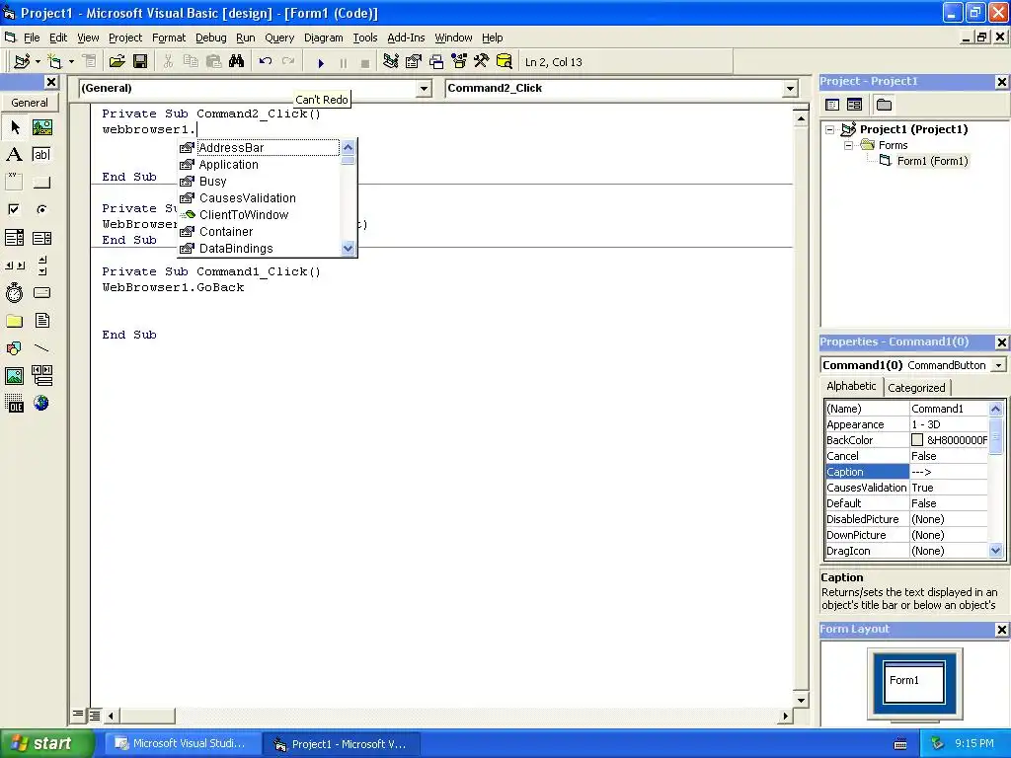This screenshot has height=758, width=1011.
Task: Save the project with the floppy disk icon
Action: click(140, 61)
